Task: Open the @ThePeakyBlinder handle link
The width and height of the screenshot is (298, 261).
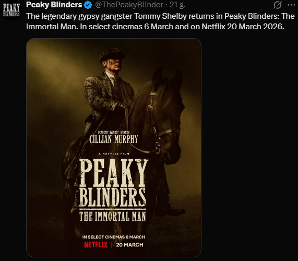Action: (129, 5)
